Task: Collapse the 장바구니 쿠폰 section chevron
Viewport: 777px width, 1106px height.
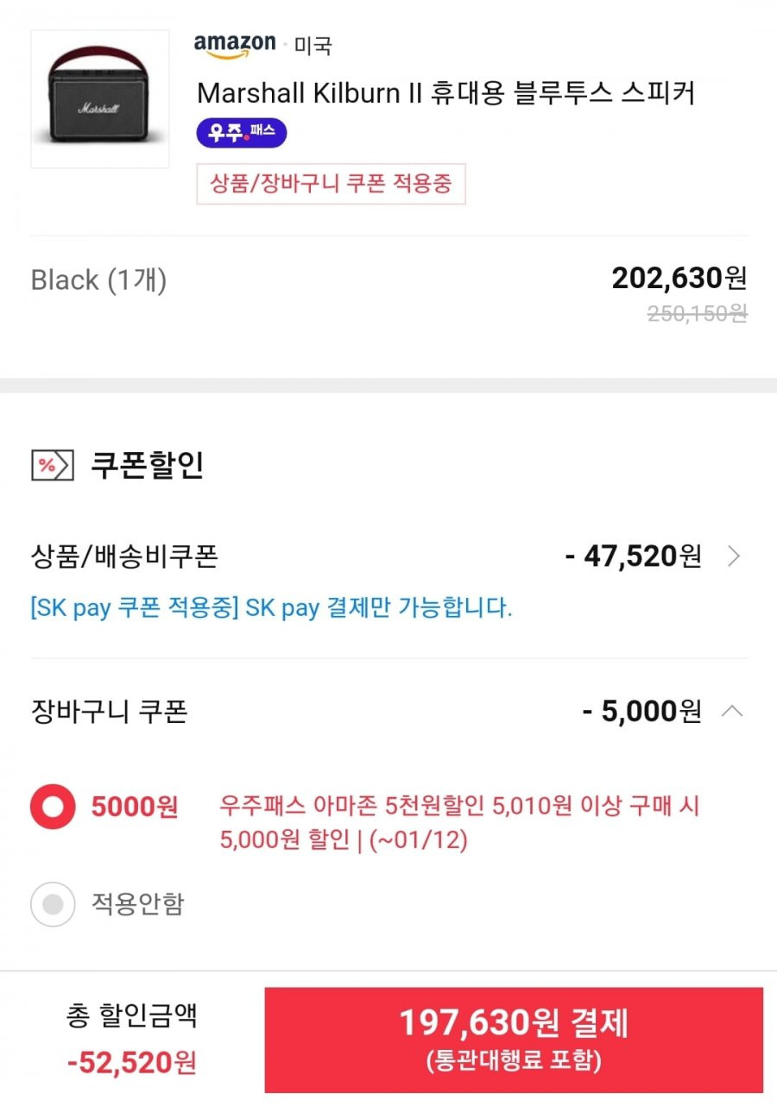Action: click(x=732, y=712)
